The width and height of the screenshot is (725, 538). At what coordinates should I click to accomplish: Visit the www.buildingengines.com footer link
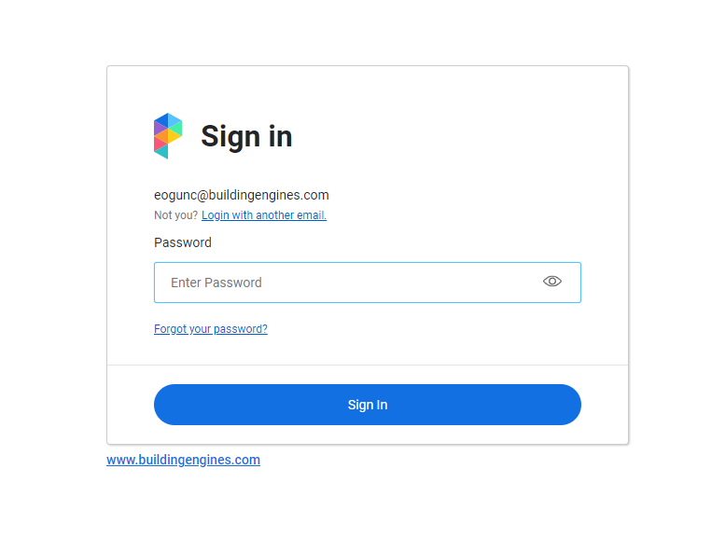183,460
